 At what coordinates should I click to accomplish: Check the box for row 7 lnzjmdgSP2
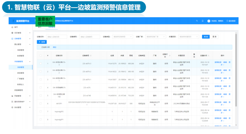click(x=40, y=111)
